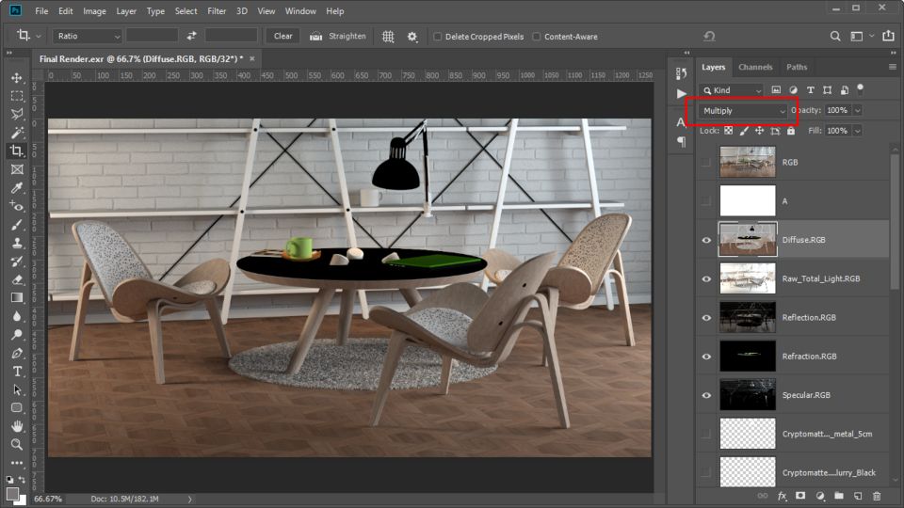
Task: Select the Move tool
Action: pyautogui.click(x=17, y=78)
